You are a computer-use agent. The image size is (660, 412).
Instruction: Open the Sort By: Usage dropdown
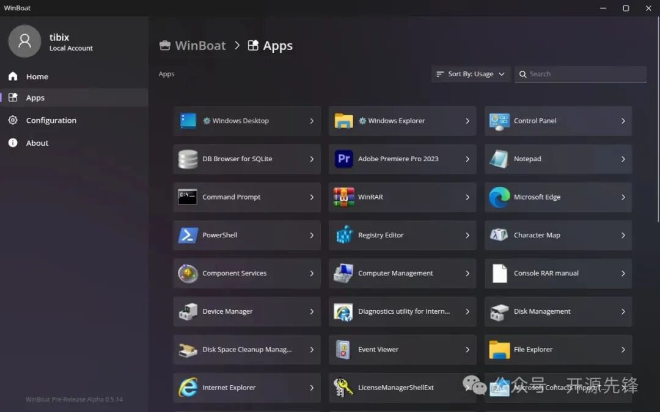pos(471,74)
